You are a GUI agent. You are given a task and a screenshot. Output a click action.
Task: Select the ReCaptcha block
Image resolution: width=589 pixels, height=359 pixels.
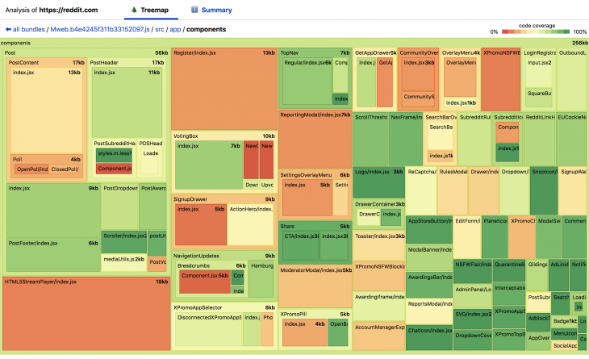coord(421,191)
